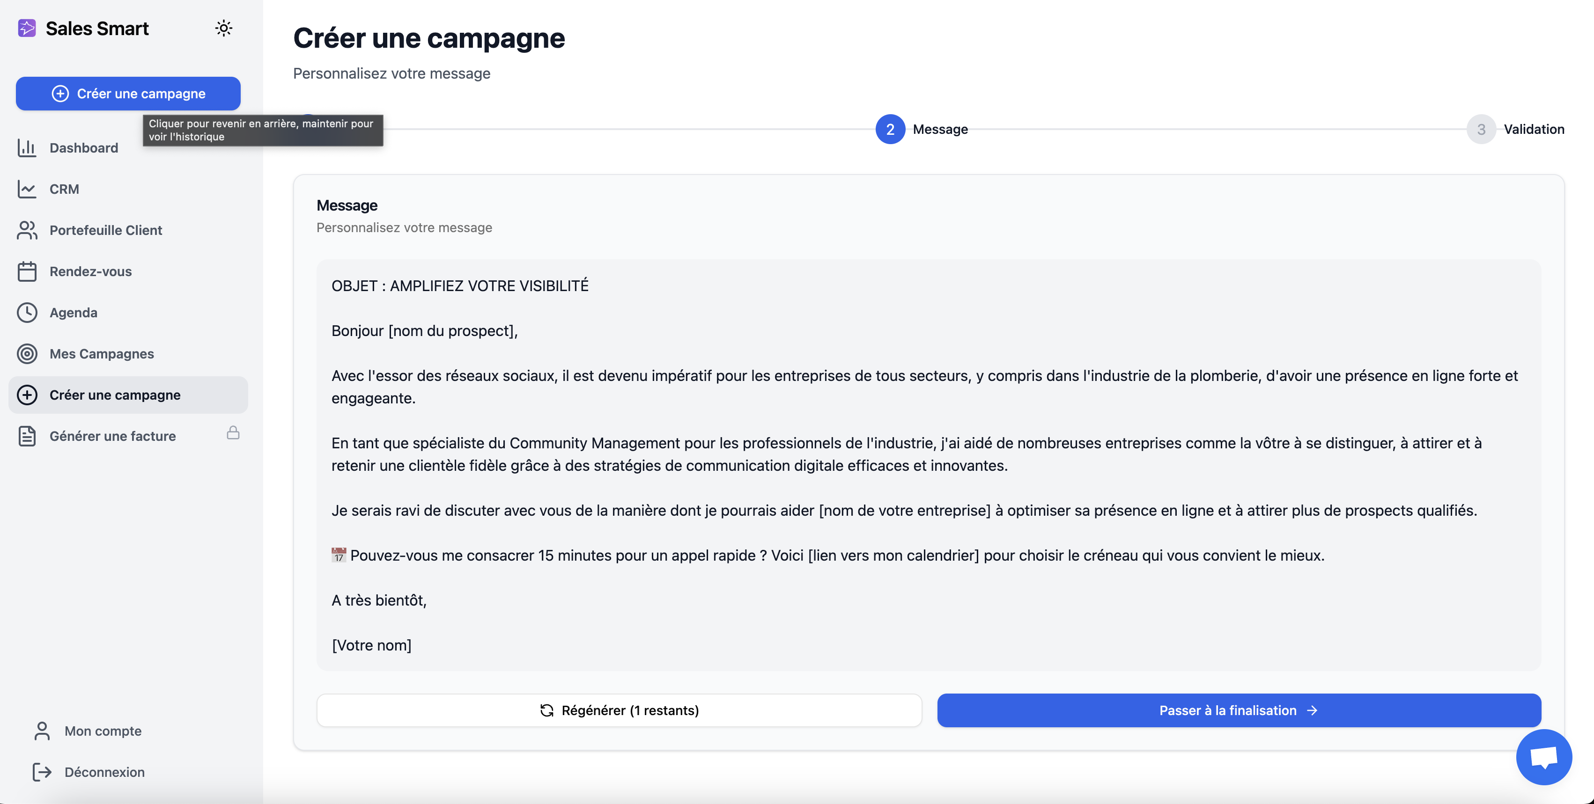Click the lock icon beside Générer une facture
Screen dimensions: 1594x804
point(233,433)
